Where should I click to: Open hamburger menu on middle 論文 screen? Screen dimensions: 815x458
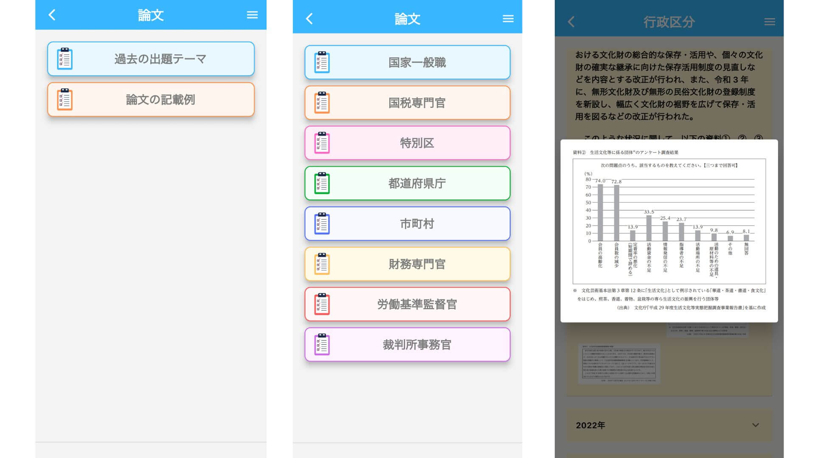coord(508,19)
